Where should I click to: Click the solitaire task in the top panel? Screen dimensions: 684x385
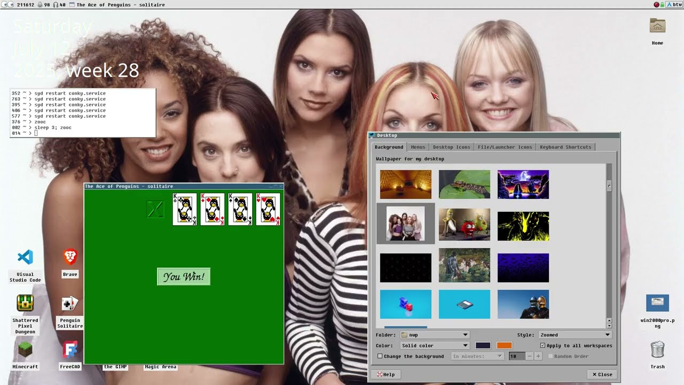point(116,4)
